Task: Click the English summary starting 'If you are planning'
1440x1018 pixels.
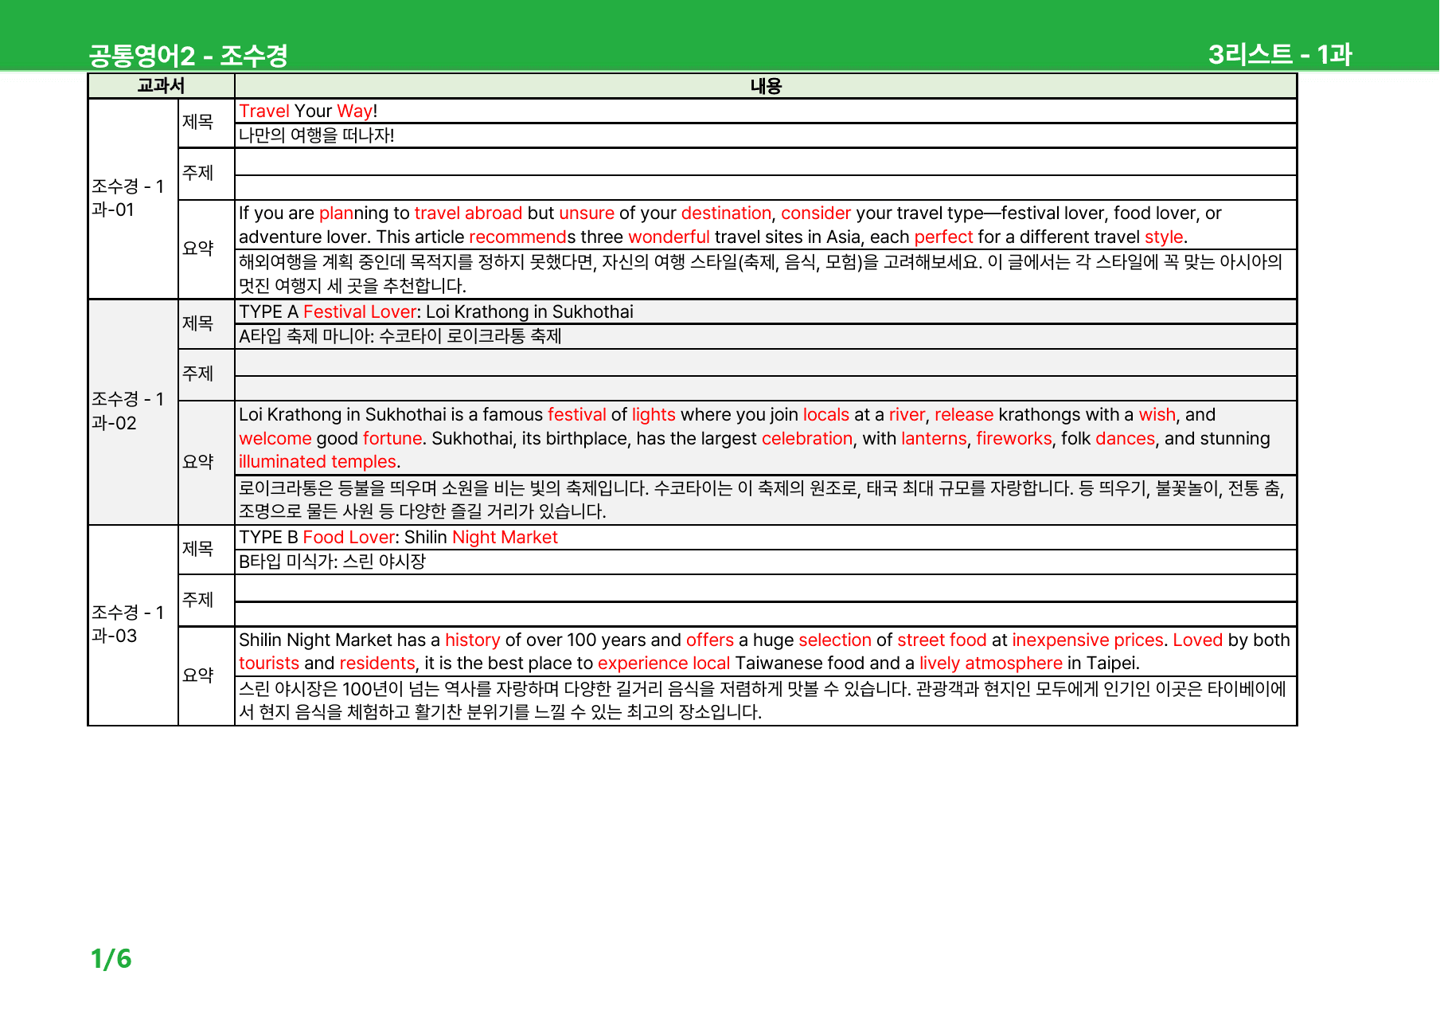Action: click(766, 225)
